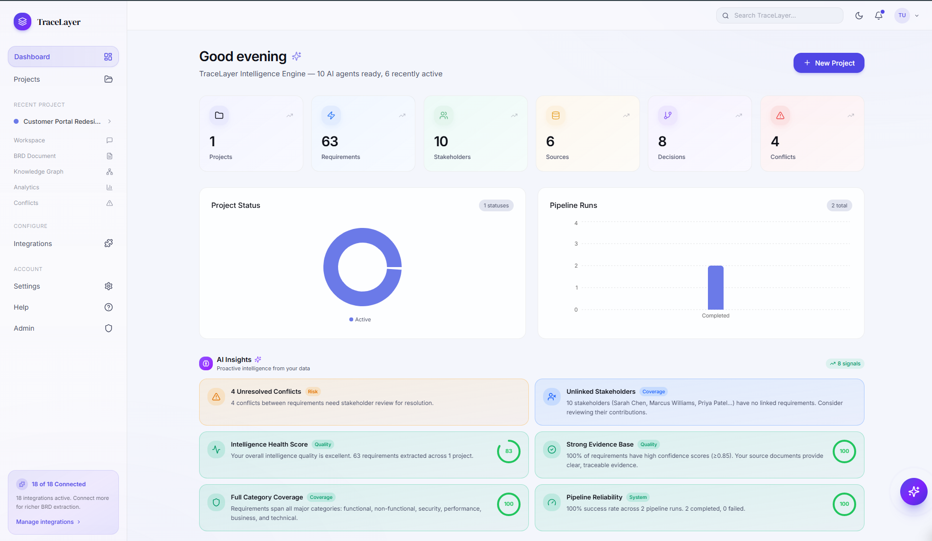
Task: Open the notifications bell
Action: [879, 16]
